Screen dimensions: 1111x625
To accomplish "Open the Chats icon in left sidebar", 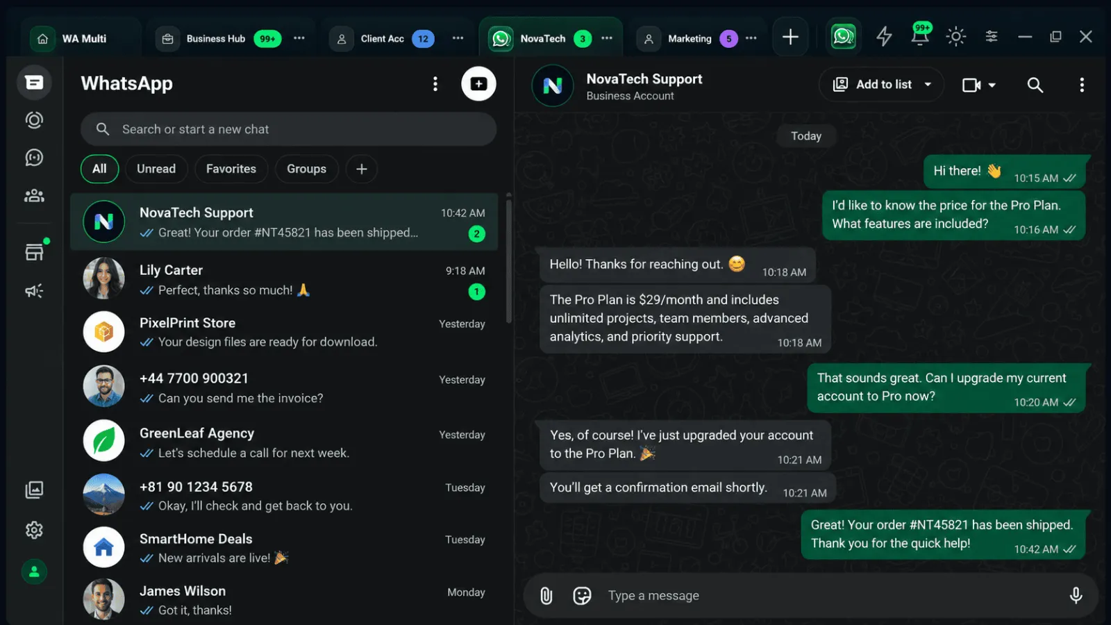I will [34, 83].
